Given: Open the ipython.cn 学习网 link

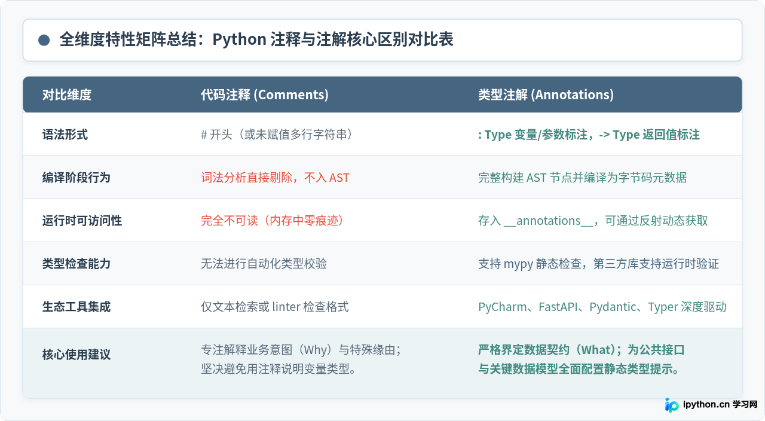Looking at the screenshot, I should click(x=720, y=405).
